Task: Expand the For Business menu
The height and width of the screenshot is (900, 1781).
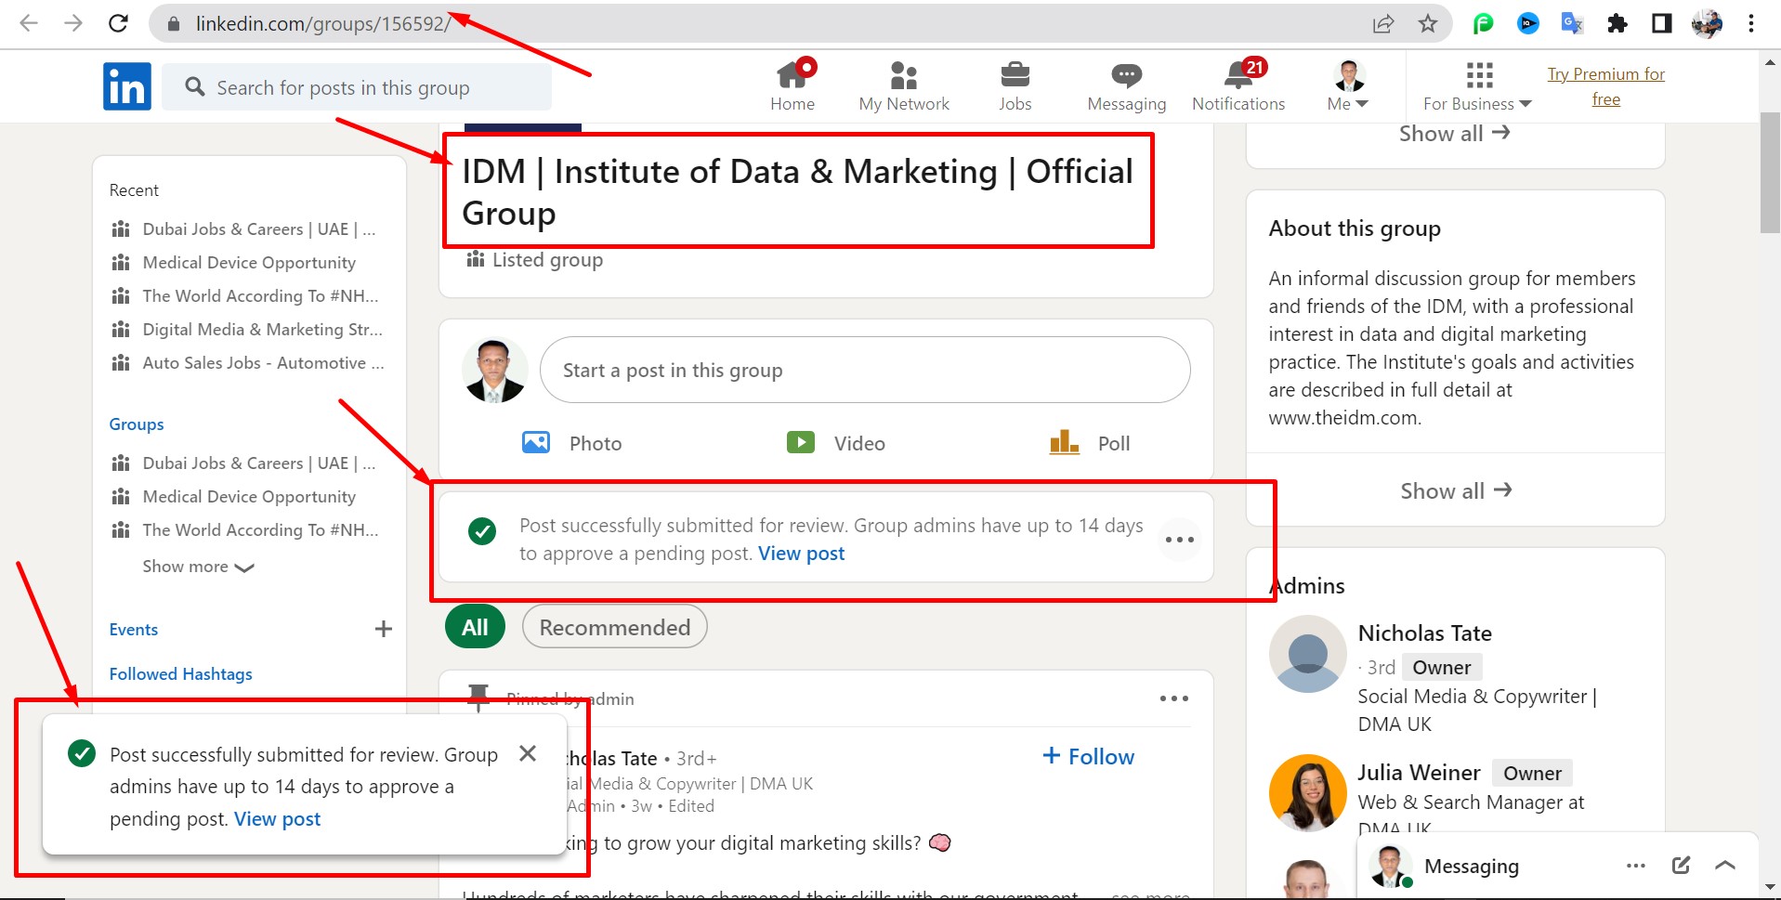Action: pyautogui.click(x=1477, y=86)
